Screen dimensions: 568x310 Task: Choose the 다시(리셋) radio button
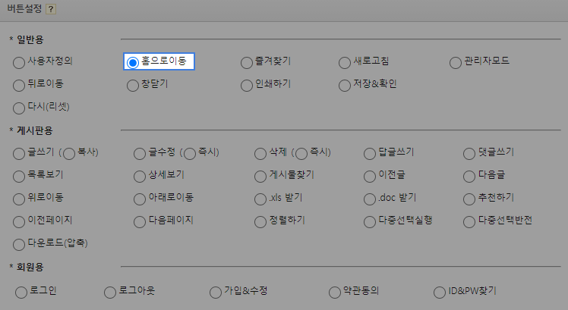click(19, 108)
